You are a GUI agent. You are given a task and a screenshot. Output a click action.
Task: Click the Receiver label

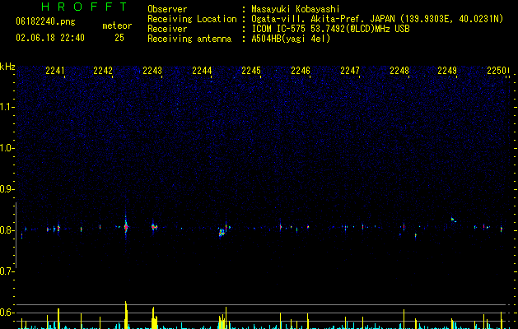167,29
